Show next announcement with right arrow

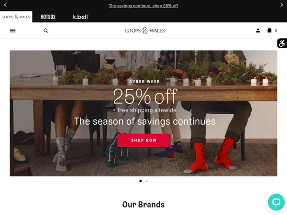282,5
